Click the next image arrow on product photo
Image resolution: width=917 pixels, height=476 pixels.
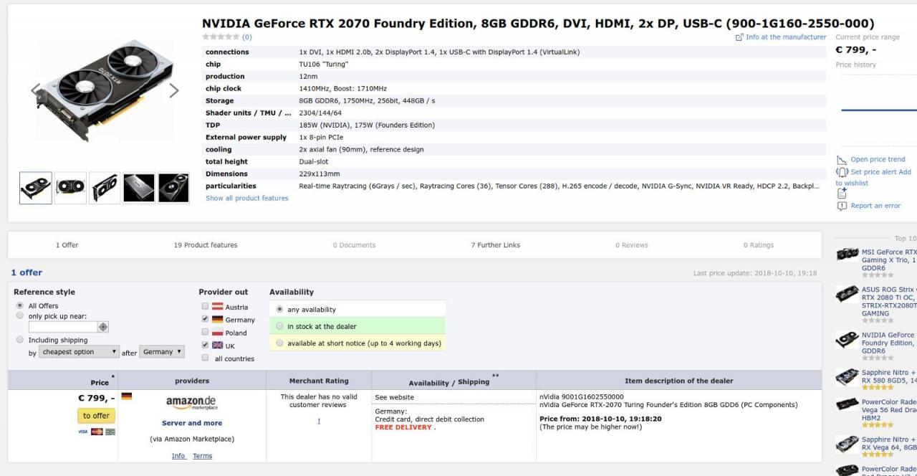coord(173,90)
